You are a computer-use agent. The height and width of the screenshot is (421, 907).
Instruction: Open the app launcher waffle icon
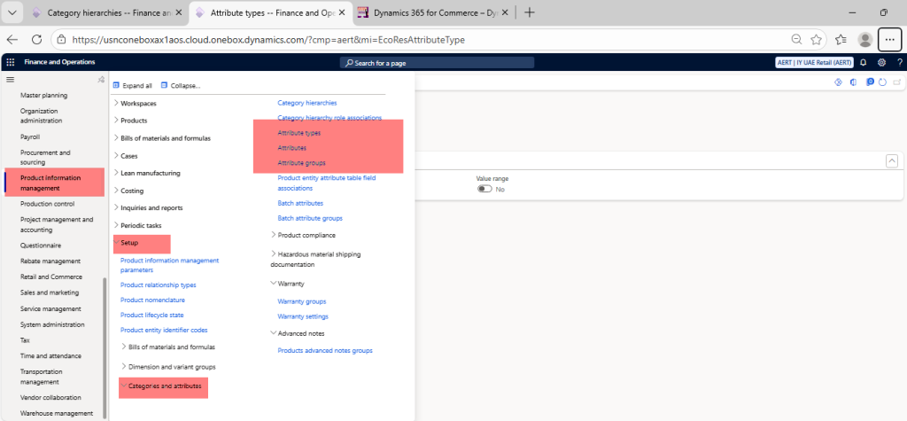tap(11, 62)
